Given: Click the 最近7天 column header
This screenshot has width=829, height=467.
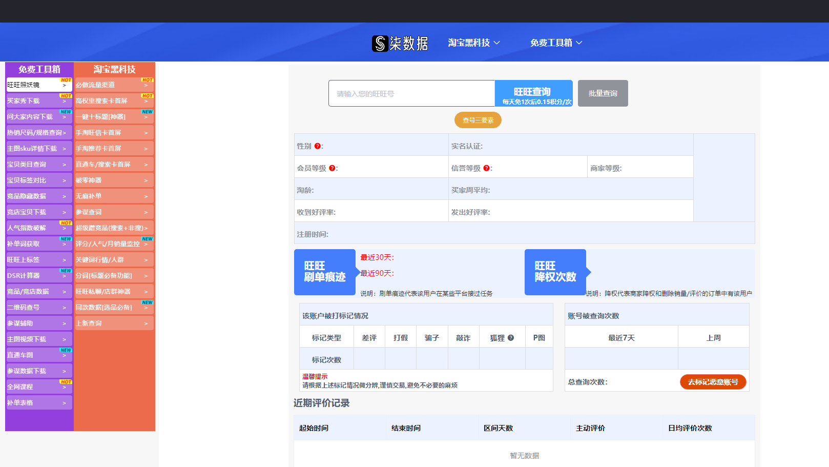Looking at the screenshot, I should (621, 338).
